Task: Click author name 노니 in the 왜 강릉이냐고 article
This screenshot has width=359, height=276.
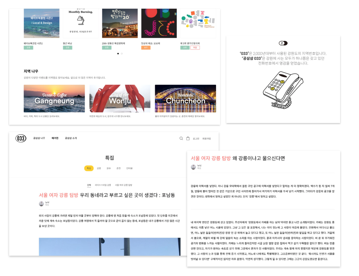Action: point(199,166)
